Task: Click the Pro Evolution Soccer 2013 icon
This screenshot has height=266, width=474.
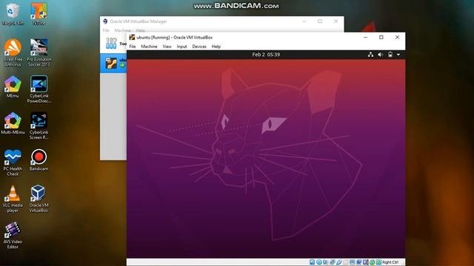Action: click(39, 52)
